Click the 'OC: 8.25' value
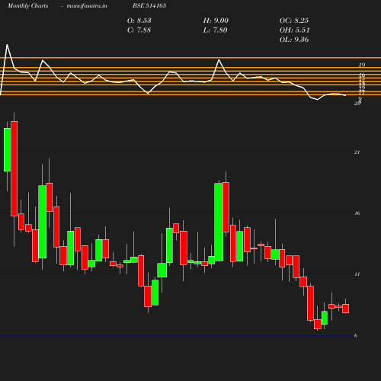Screen dimensions: 381x381 tap(294, 21)
